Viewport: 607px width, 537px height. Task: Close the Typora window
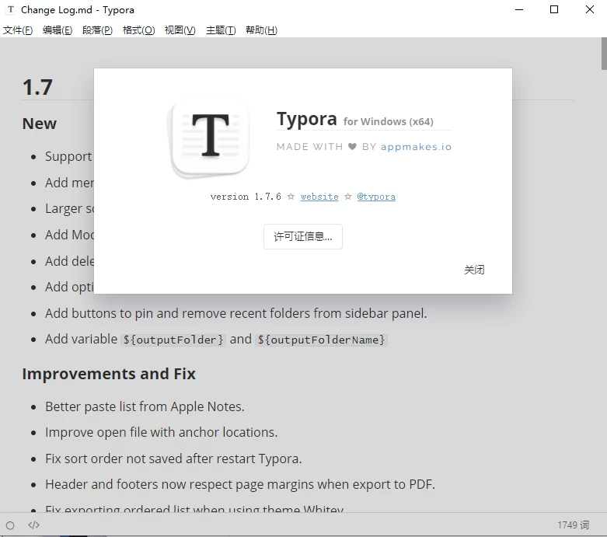click(590, 9)
